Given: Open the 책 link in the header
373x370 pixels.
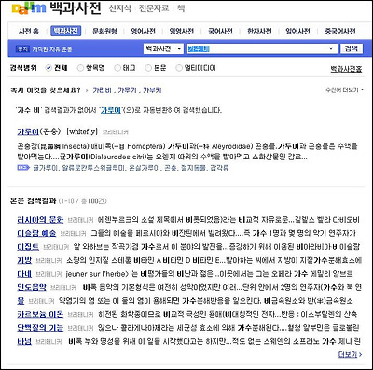Looking at the screenshot, I should tap(181, 8).
